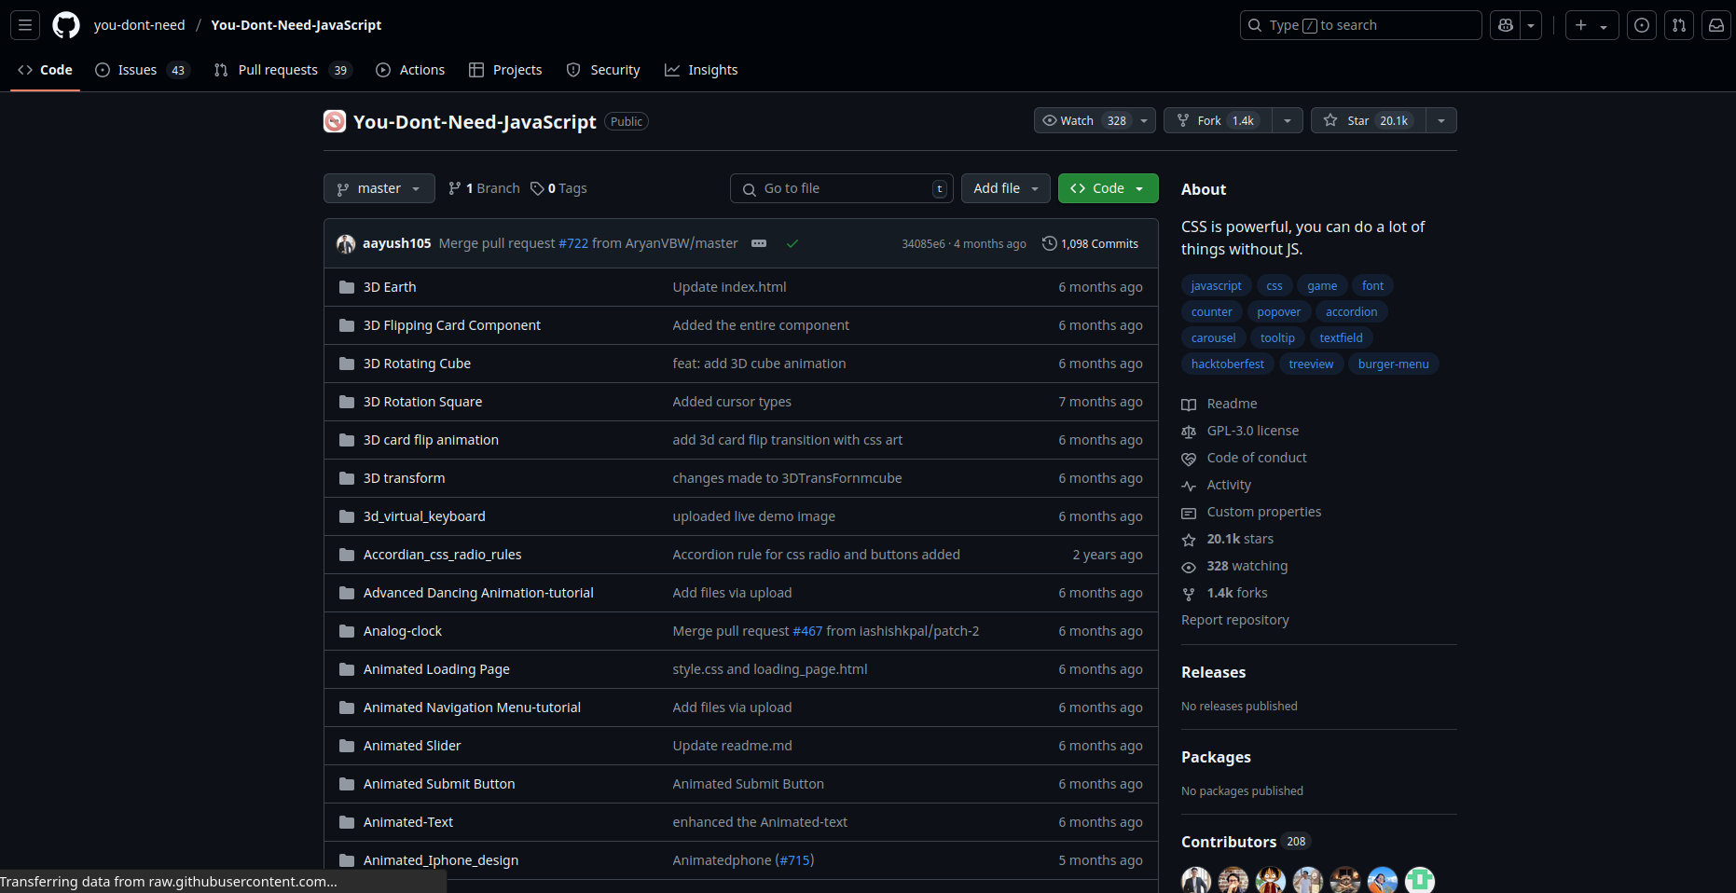
Task: Open the 3D Rotating Cube folder
Action: (417, 364)
